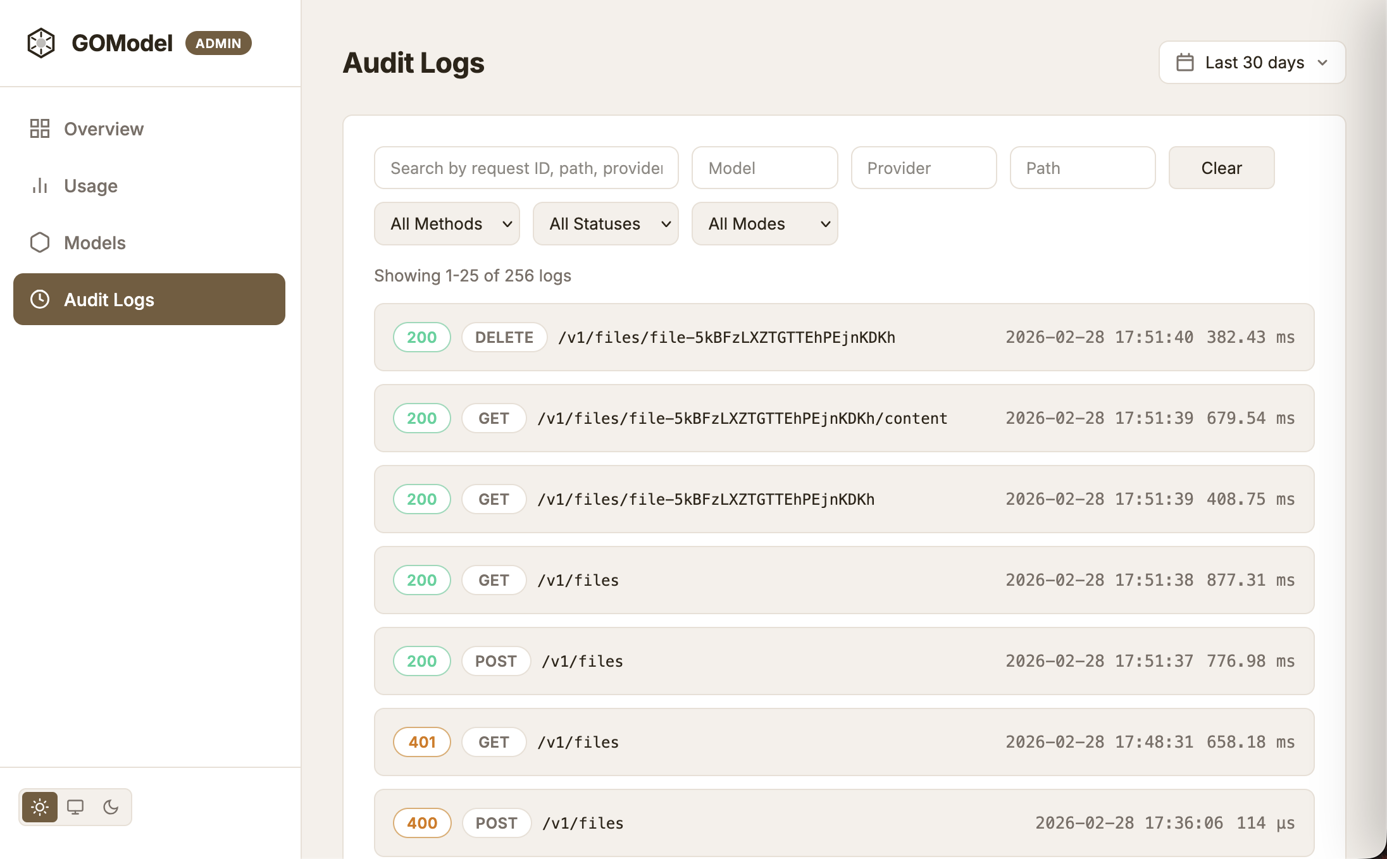This screenshot has height=859, width=1387.
Task: Click the Audit Logs clock icon
Action: (40, 299)
